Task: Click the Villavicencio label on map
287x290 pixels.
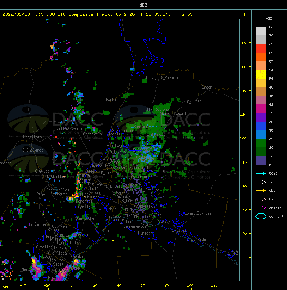Action: tap(70, 128)
